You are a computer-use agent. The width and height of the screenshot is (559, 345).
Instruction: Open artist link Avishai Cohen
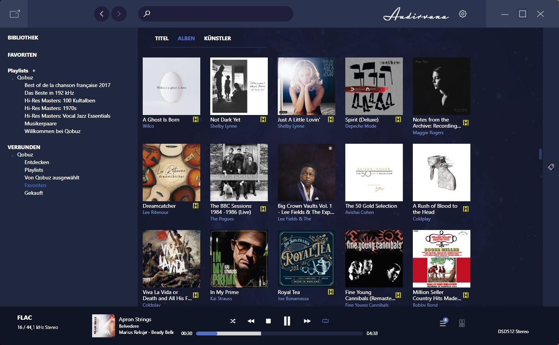[x=359, y=212]
